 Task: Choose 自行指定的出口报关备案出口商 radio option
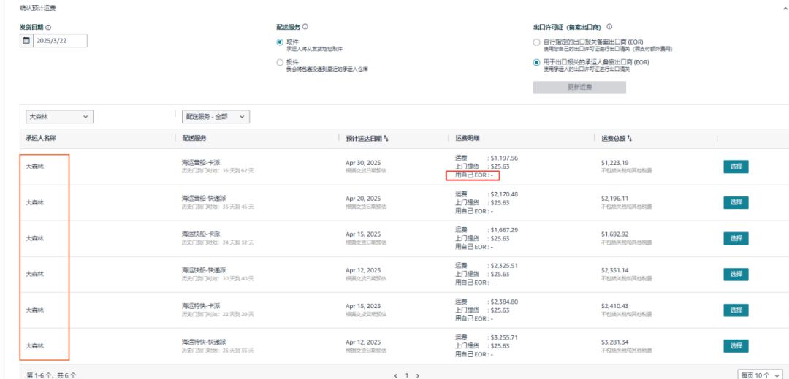[537, 42]
